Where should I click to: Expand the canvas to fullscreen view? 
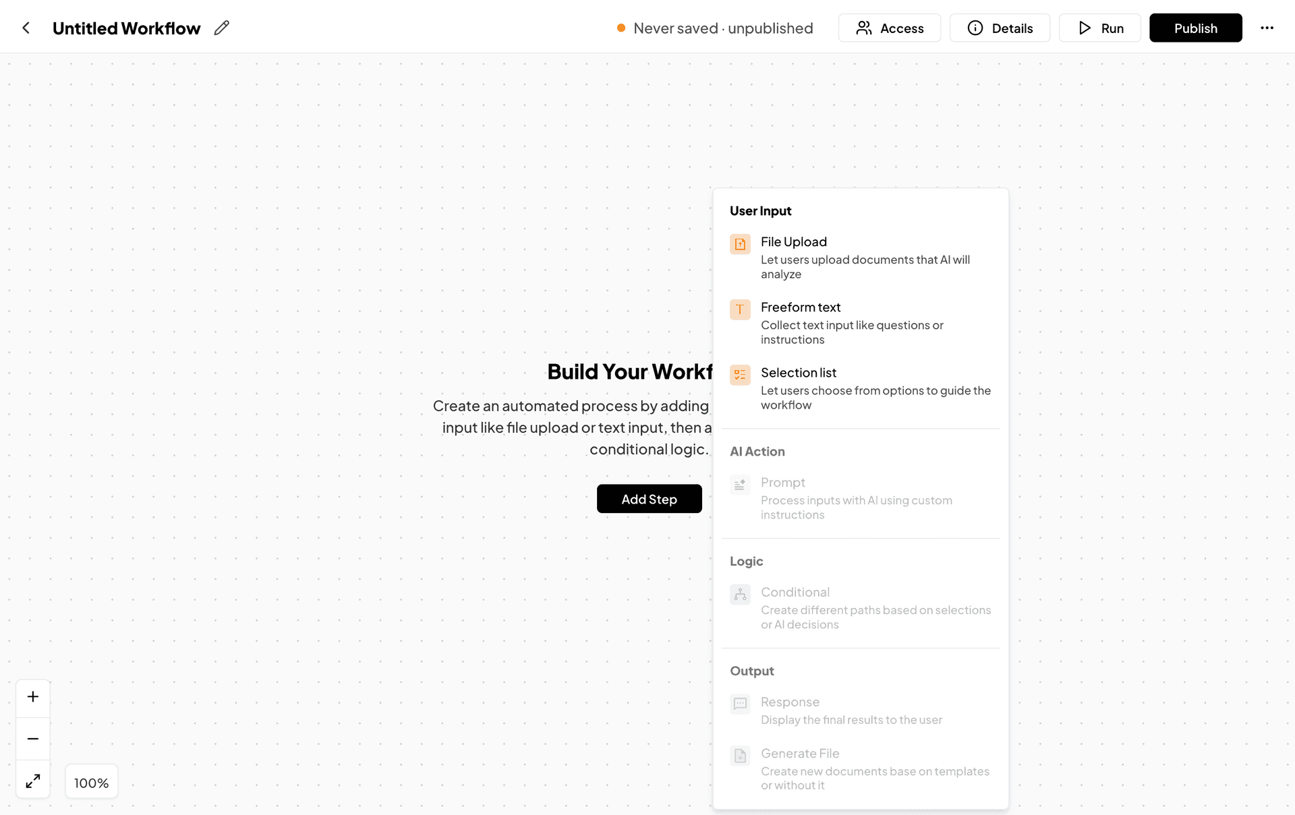coord(32,781)
